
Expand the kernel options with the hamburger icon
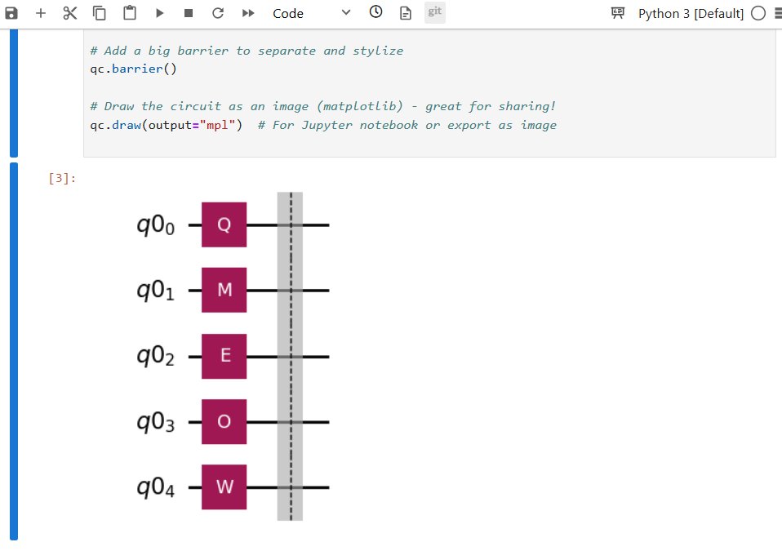coord(774,12)
